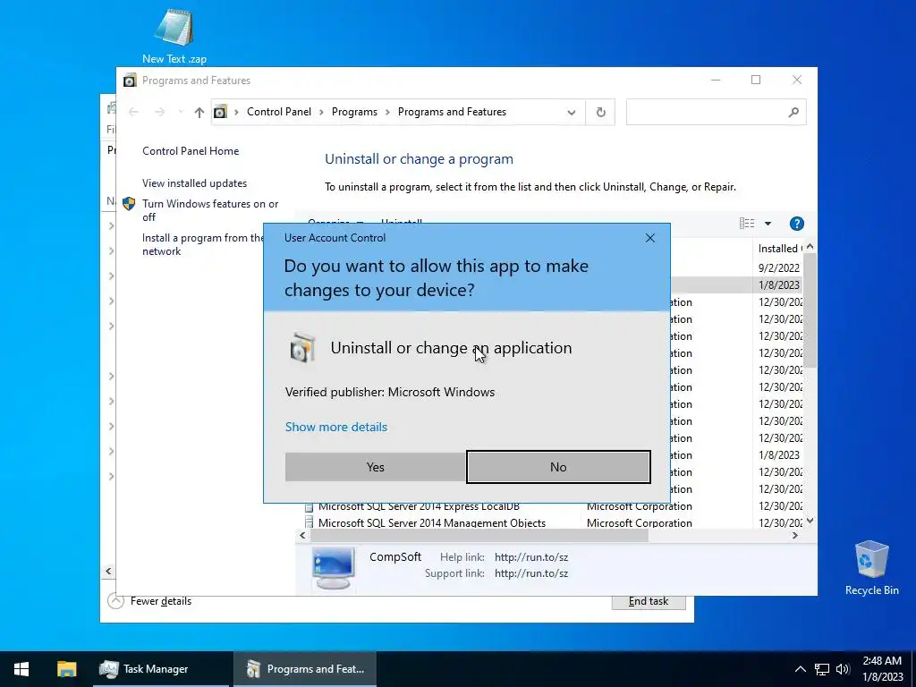The height and width of the screenshot is (687, 916).
Task: Click the volume speaker tray icon
Action: (843, 669)
